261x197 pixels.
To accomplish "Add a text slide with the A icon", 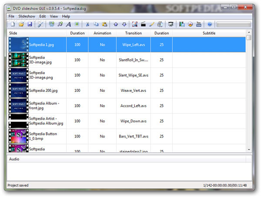I will coord(68,24).
